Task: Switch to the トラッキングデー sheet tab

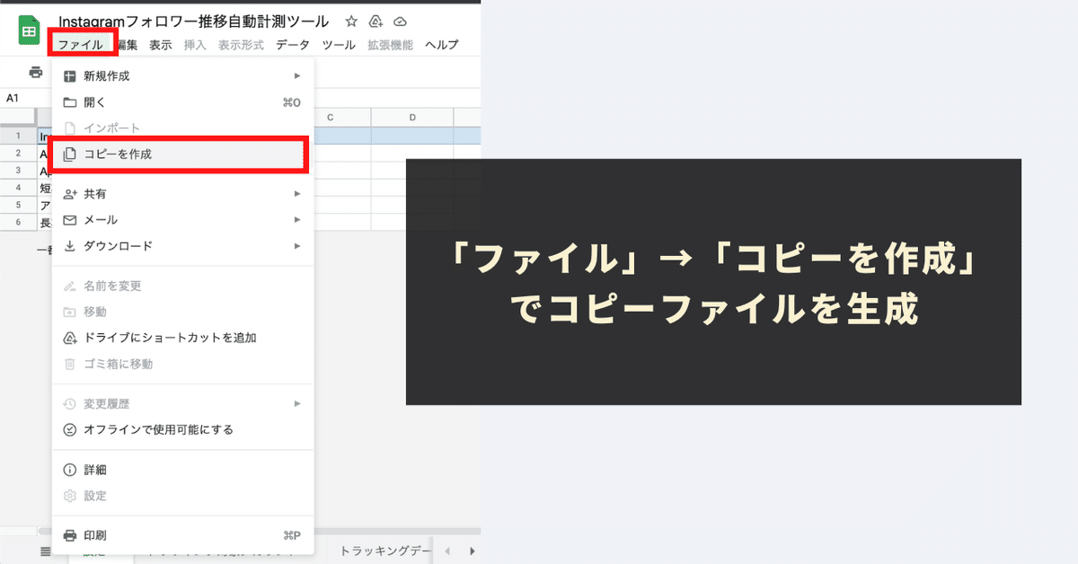Action: [386, 551]
